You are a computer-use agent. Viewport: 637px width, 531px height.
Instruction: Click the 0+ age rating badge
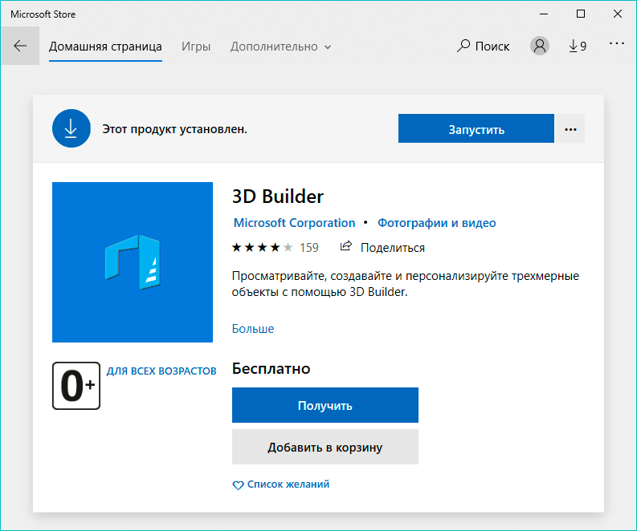click(x=76, y=386)
